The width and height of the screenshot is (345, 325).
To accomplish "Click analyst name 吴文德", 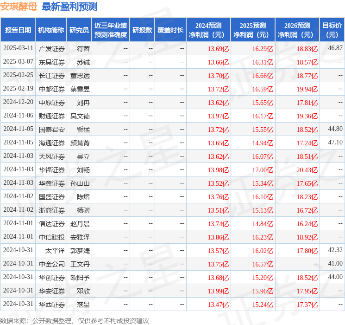I will 80,116.
